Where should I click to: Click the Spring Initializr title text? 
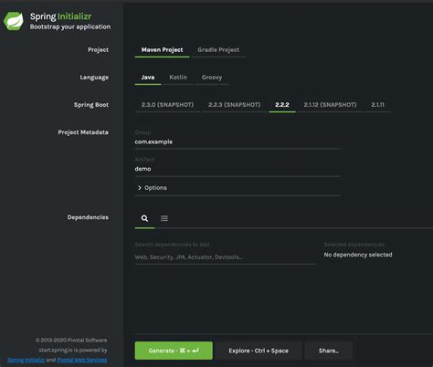click(60, 16)
